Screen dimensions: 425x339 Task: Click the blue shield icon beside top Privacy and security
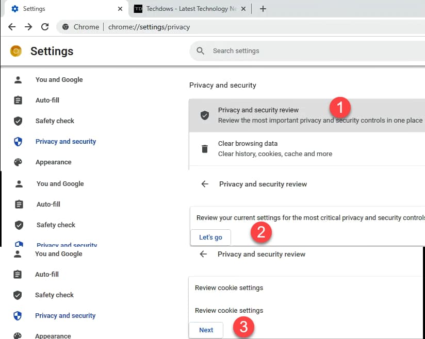[18, 141]
